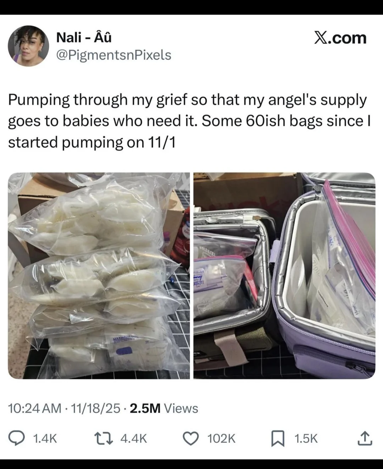The height and width of the screenshot is (469, 383).
Task: Open the reply comment bubble icon
Action: 23,439
